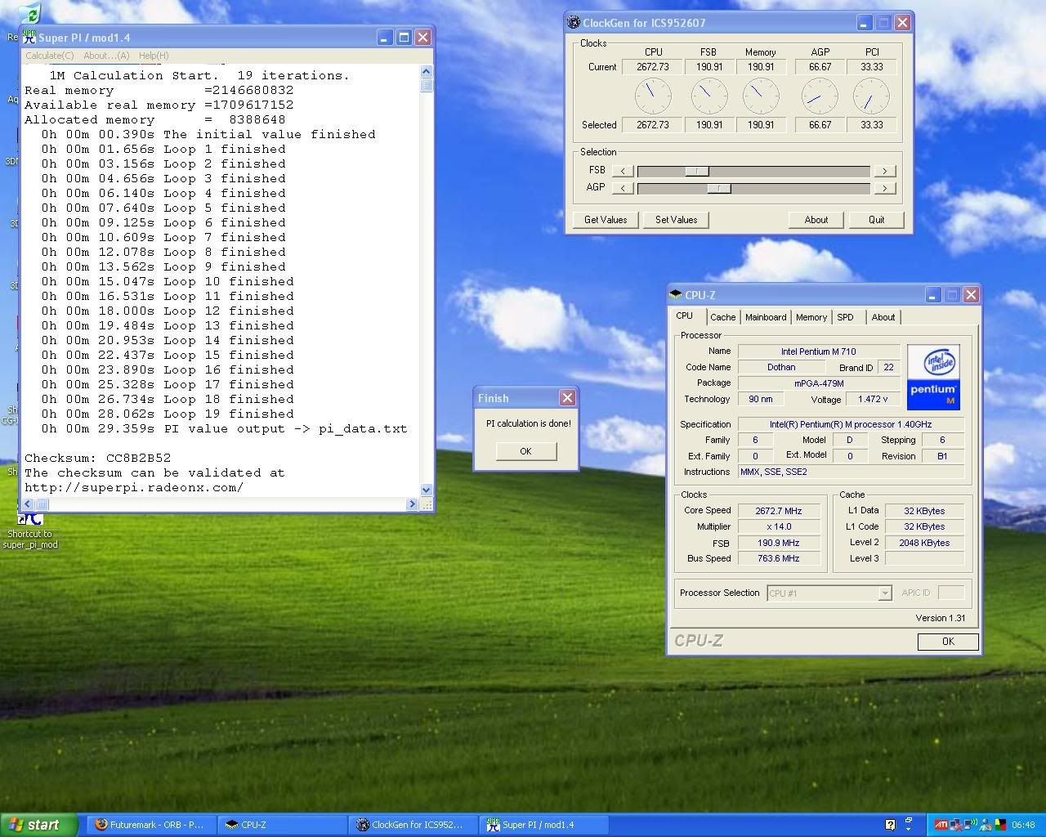1046x837 pixels.
Task: Switch to Super PI taskbar button
Action: coord(544,825)
